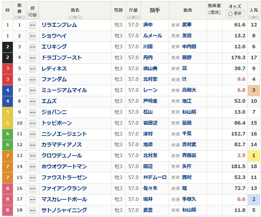Click the 6.8 odds value for ミュージアムマイル
261x217 pixels.
click(241, 90)
